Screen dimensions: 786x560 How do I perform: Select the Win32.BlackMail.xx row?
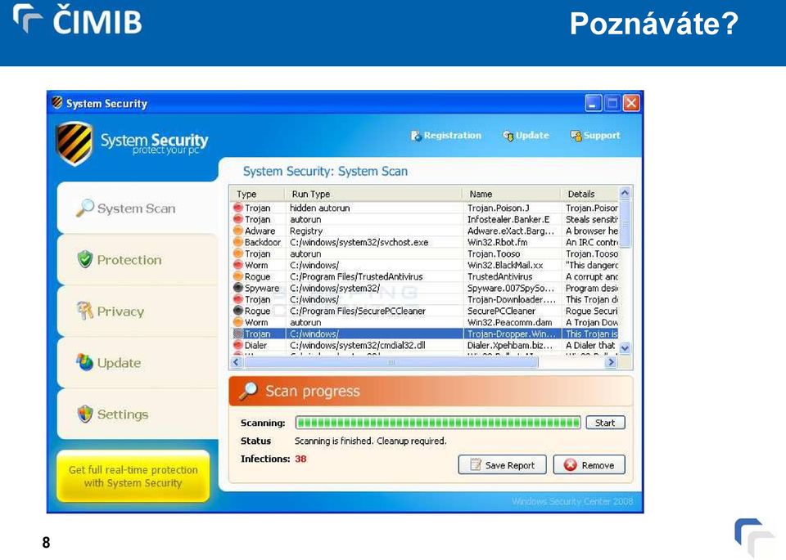[x=425, y=265]
